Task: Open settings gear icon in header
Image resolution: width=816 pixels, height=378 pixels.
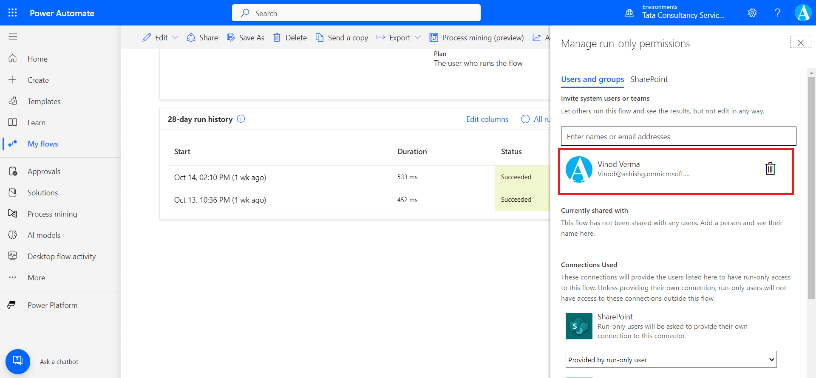Action: (x=752, y=13)
